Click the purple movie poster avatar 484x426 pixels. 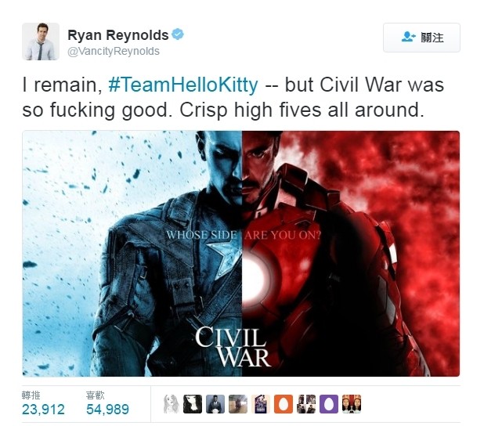click(261, 404)
